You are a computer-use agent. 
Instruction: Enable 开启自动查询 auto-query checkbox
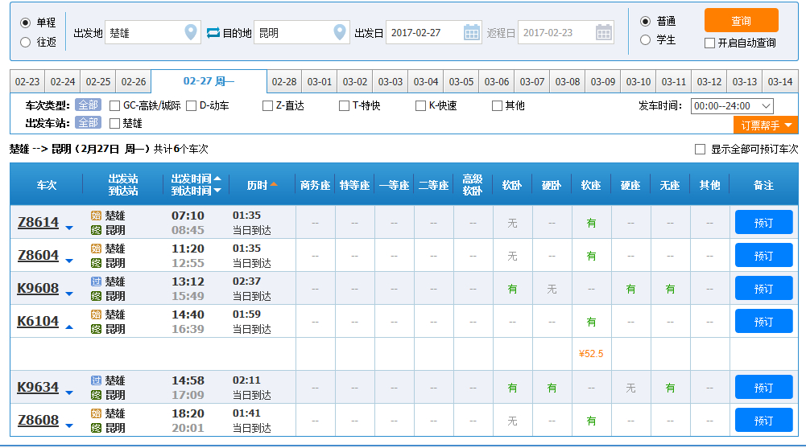coord(709,43)
